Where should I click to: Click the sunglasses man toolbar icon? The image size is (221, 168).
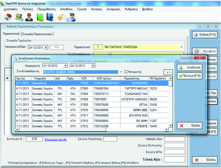point(28,17)
